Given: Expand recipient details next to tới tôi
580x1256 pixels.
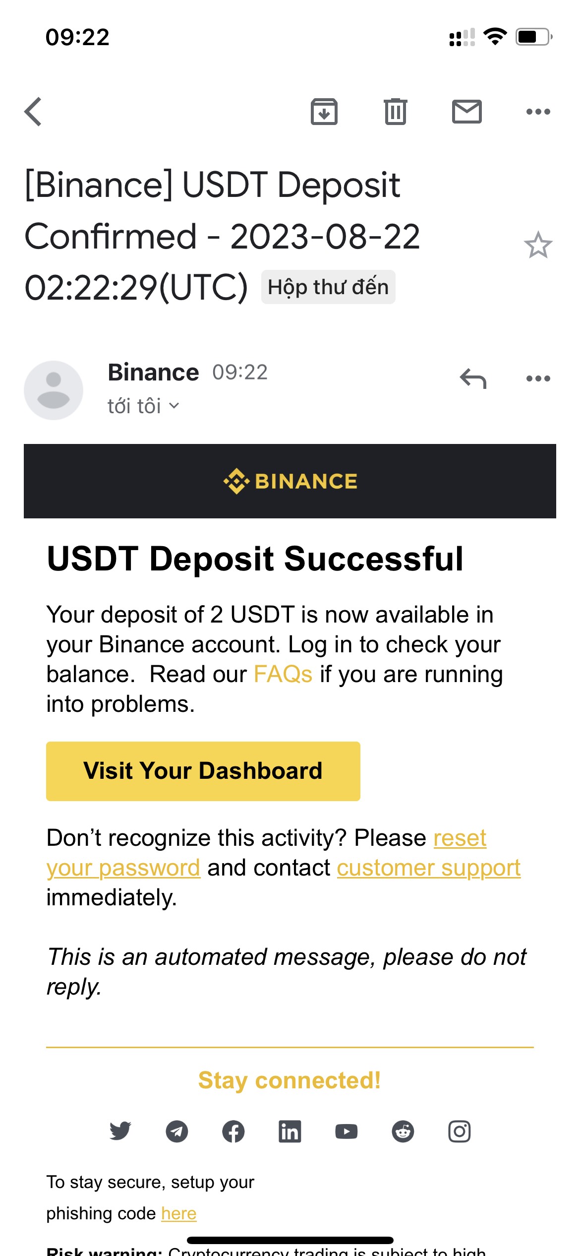Looking at the screenshot, I should point(174,406).
